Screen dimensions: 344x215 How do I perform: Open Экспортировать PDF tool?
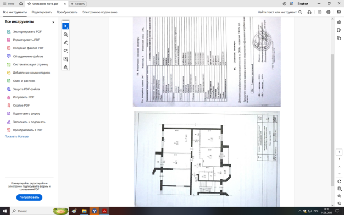coord(27,32)
